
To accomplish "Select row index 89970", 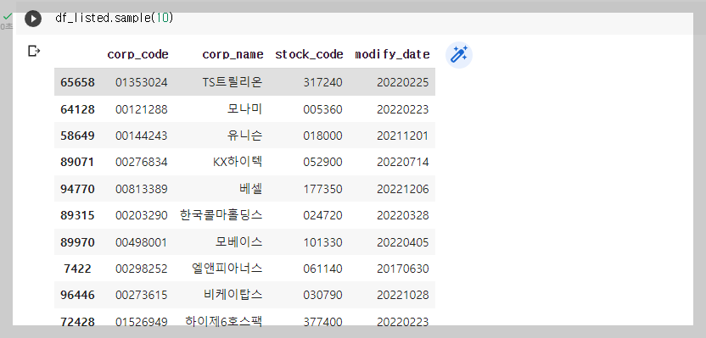I will click(77, 243).
